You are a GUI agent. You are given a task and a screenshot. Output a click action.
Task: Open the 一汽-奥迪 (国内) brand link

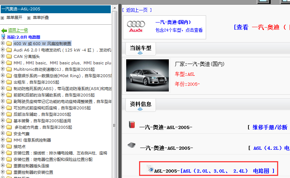(173, 22)
